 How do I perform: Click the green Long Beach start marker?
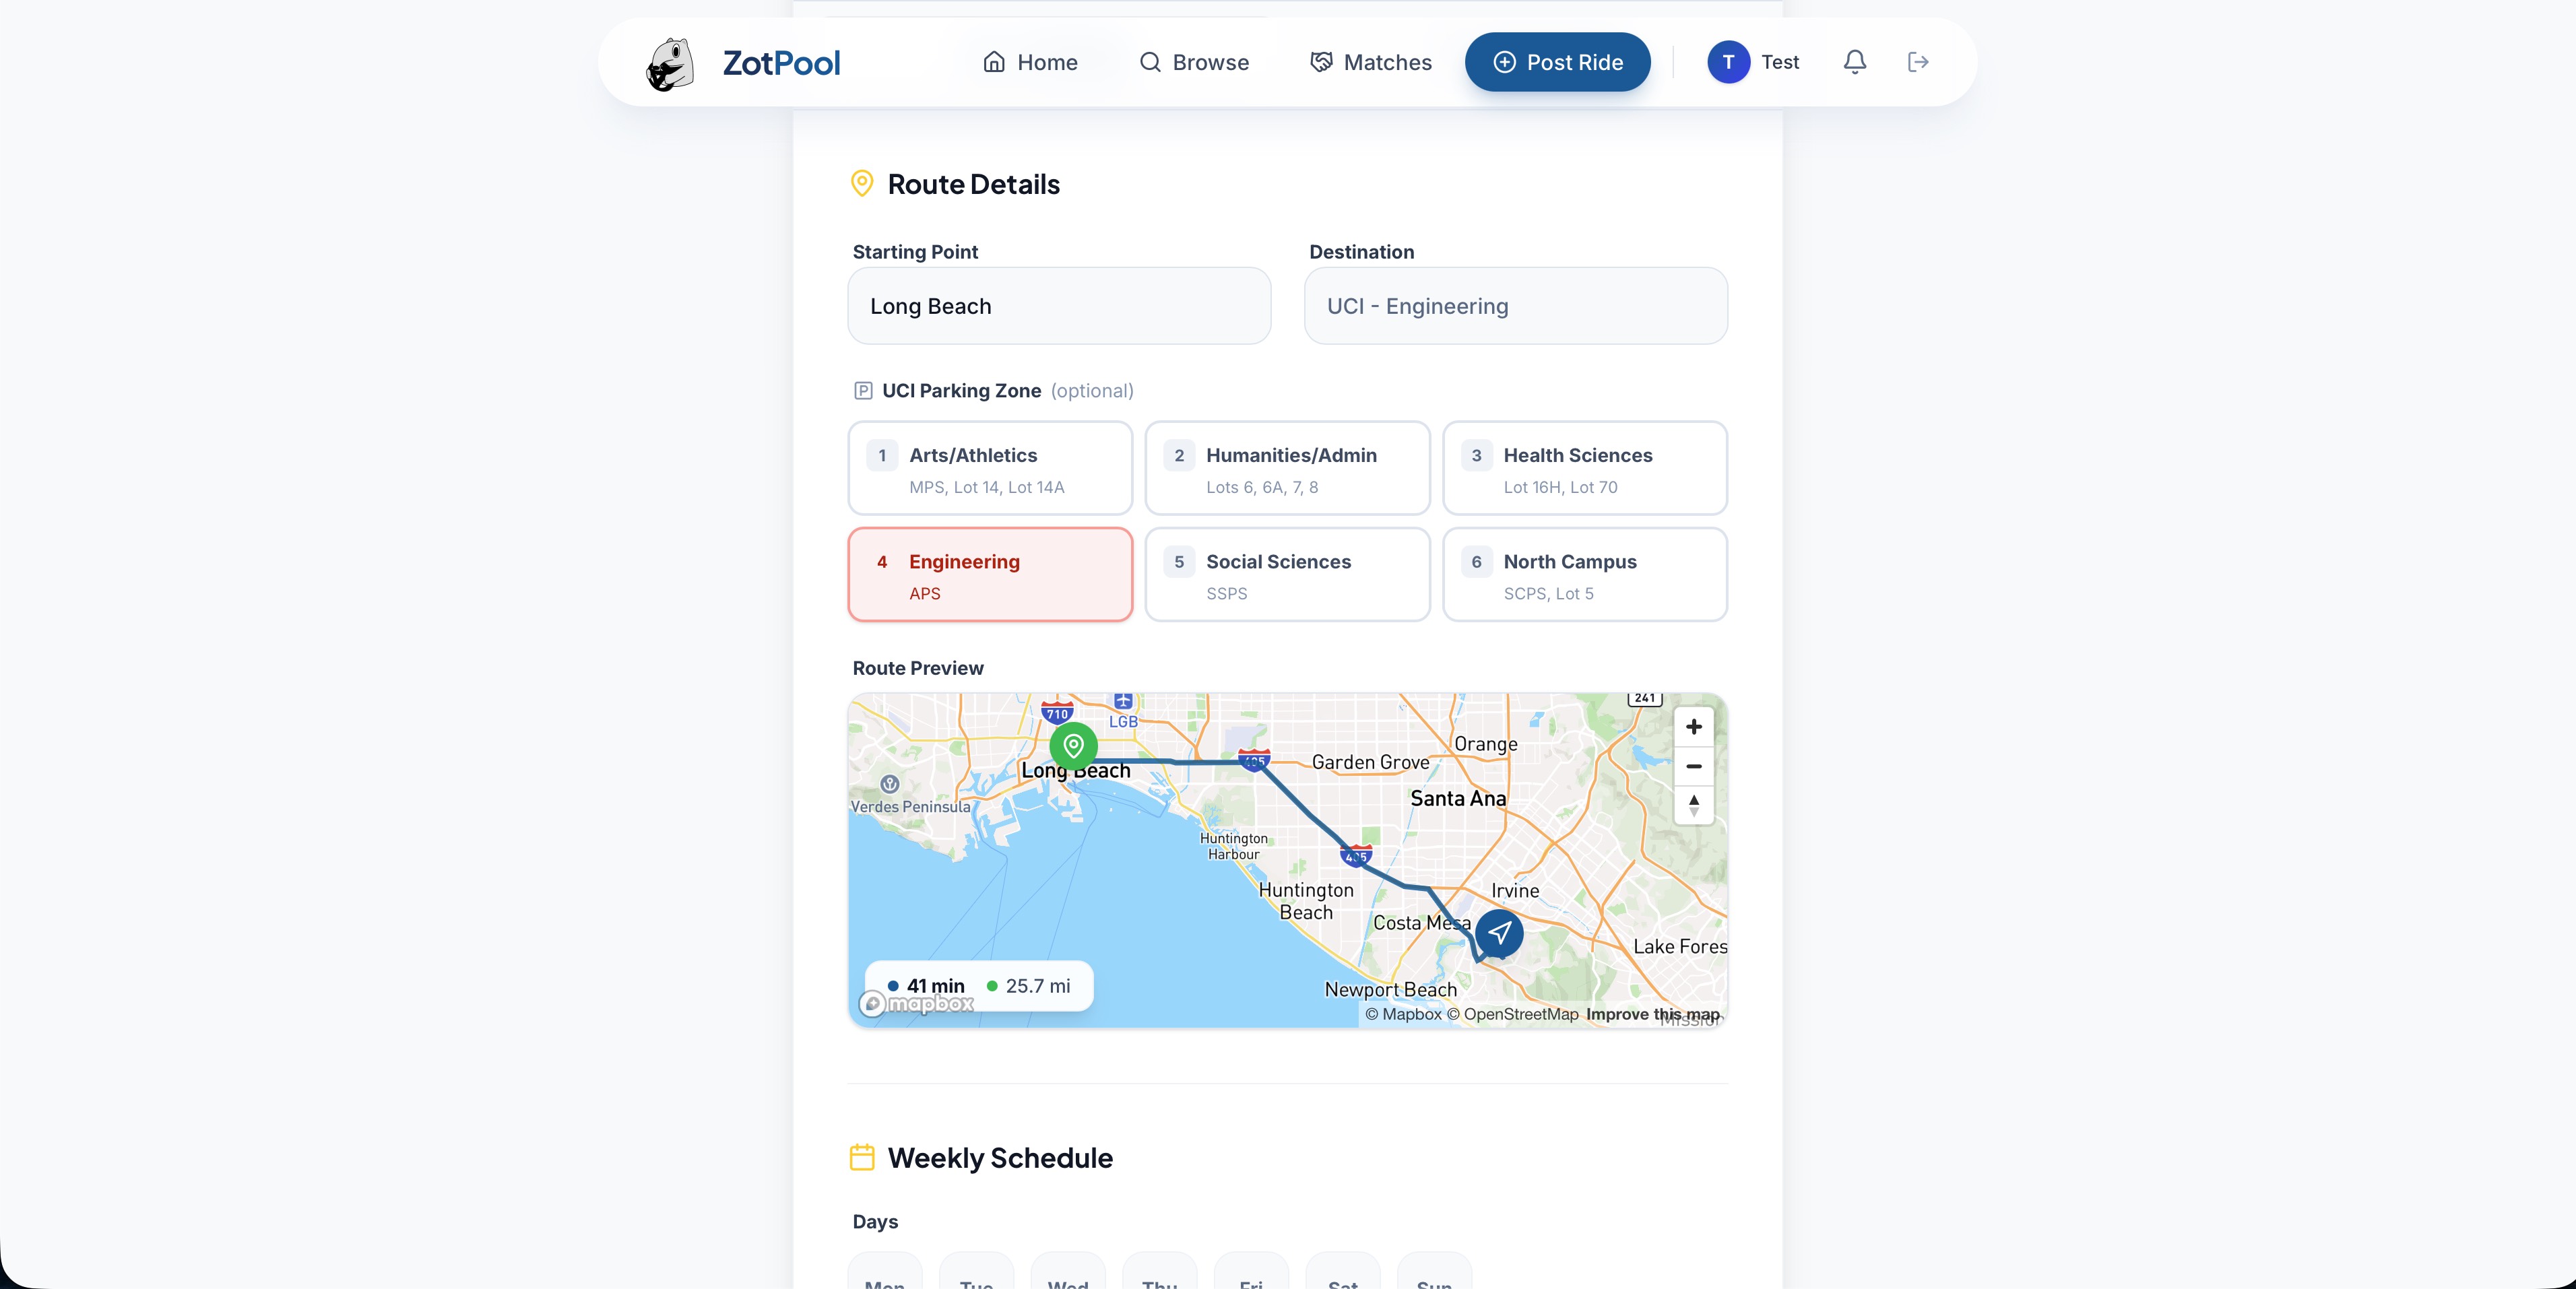tap(1073, 746)
